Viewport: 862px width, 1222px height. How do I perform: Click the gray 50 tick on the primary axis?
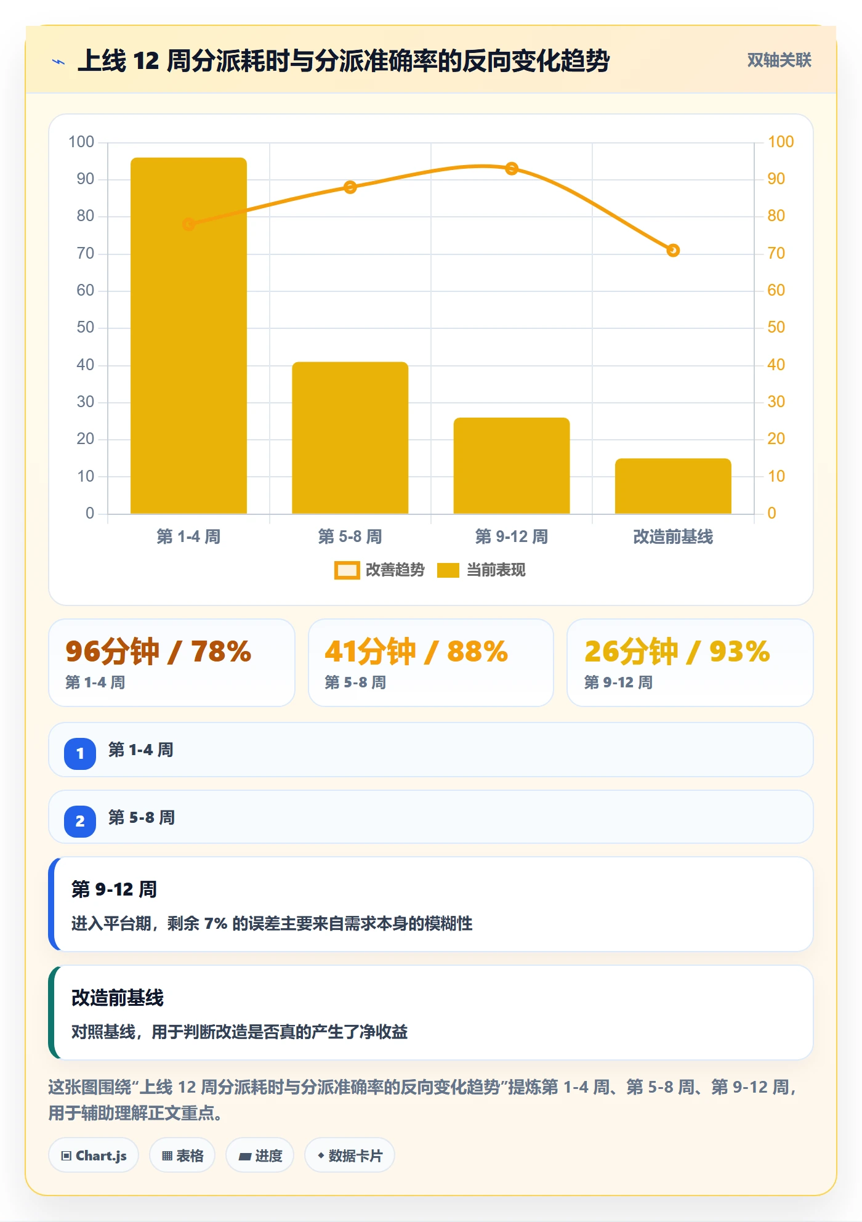86,327
